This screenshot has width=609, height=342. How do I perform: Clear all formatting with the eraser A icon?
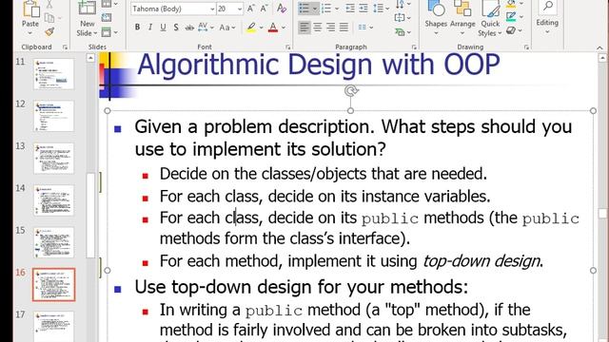tap(282, 9)
